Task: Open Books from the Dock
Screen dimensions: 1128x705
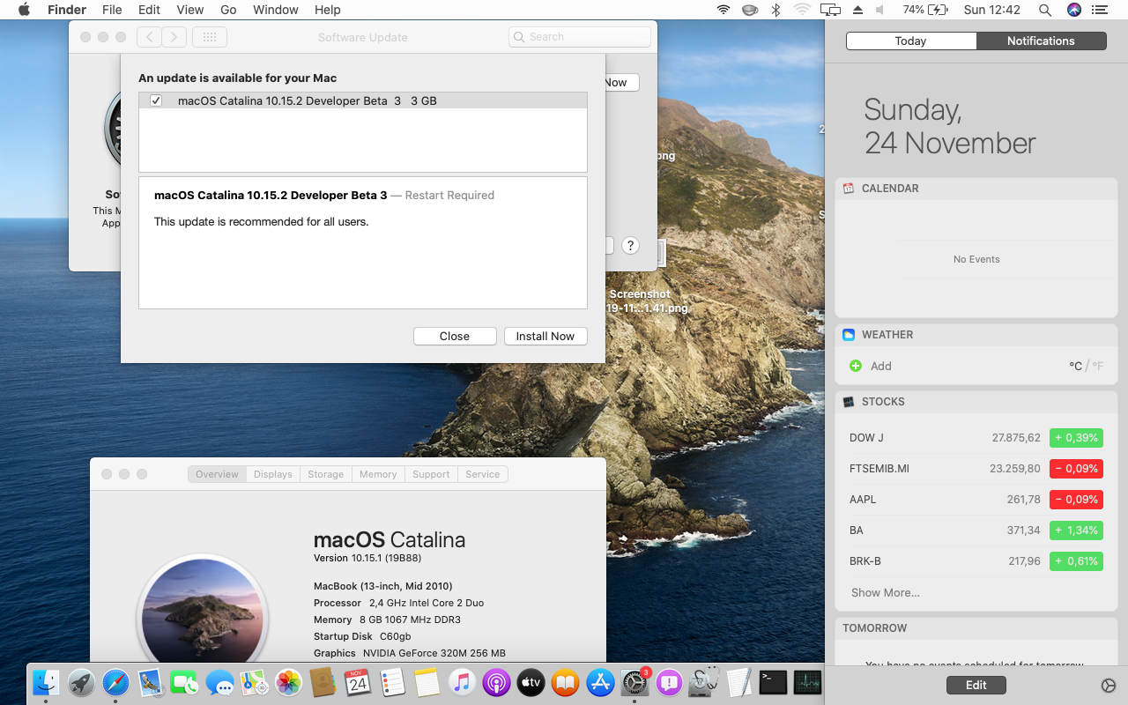Action: coord(565,683)
